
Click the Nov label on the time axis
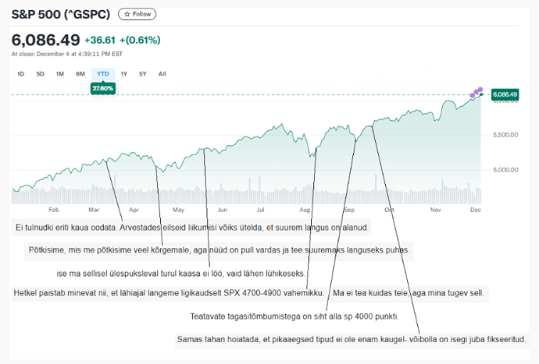click(x=436, y=210)
